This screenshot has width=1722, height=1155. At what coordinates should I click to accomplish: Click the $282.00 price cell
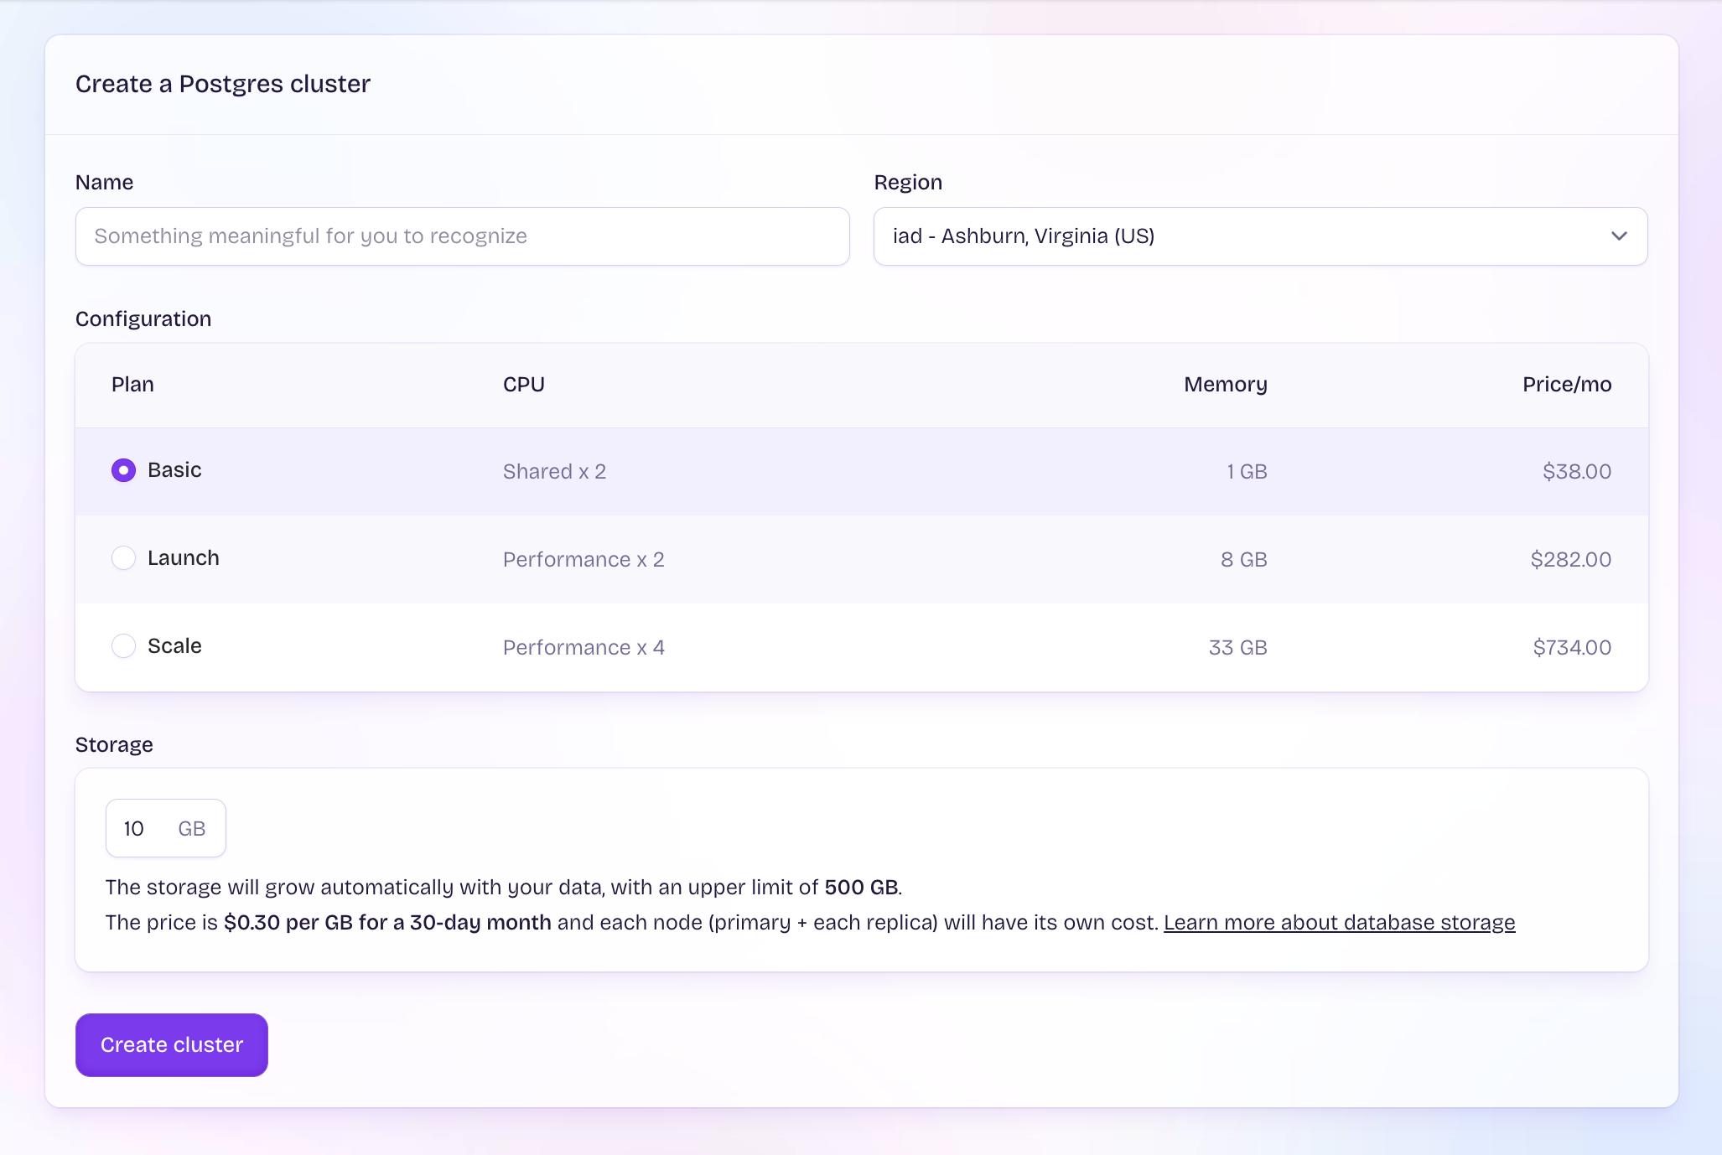(1571, 560)
